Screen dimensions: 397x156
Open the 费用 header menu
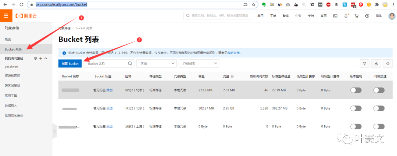(260, 16)
